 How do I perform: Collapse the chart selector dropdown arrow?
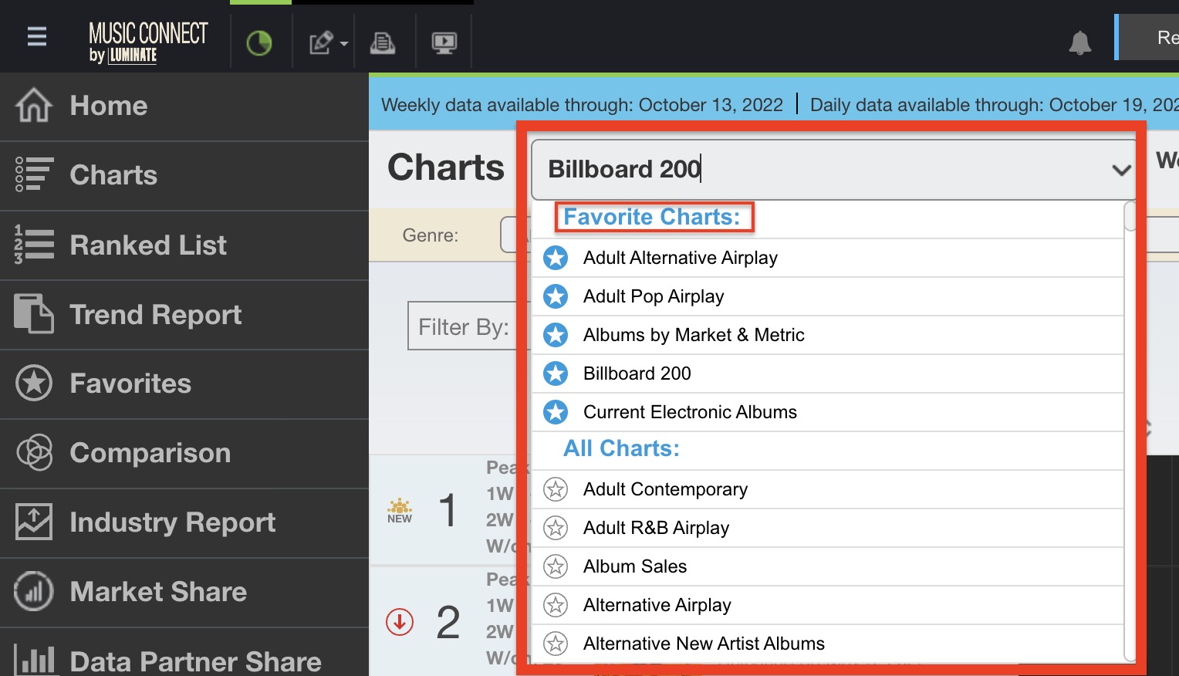coord(1121,170)
